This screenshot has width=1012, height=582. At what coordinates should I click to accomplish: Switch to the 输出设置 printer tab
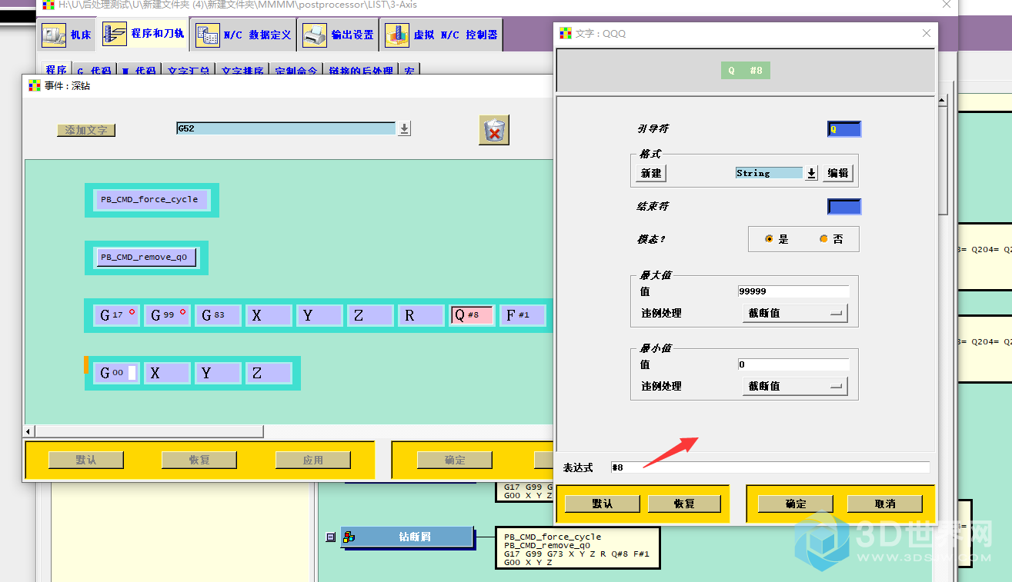338,35
